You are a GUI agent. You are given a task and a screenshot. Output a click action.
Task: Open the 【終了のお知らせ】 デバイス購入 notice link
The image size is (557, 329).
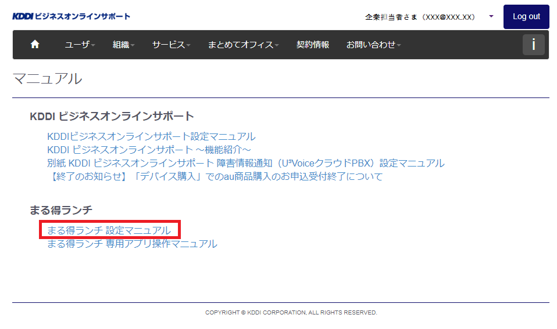[x=215, y=176]
